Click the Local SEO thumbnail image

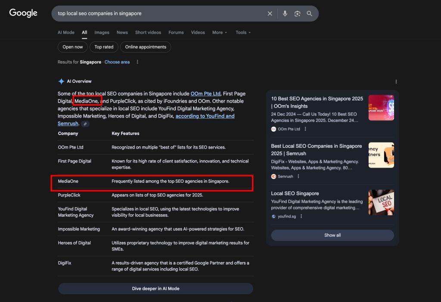pos(381,202)
